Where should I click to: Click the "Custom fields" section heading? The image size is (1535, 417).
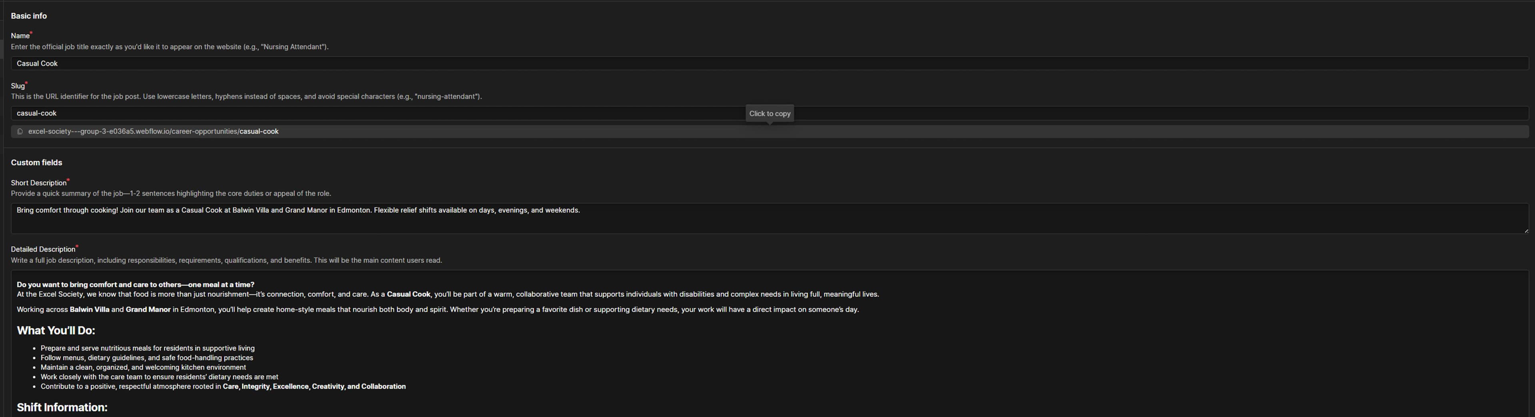pyautogui.click(x=36, y=162)
